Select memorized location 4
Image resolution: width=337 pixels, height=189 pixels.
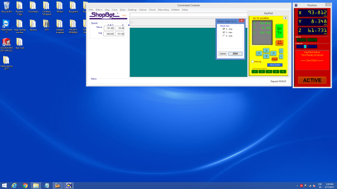(x=276, y=71)
